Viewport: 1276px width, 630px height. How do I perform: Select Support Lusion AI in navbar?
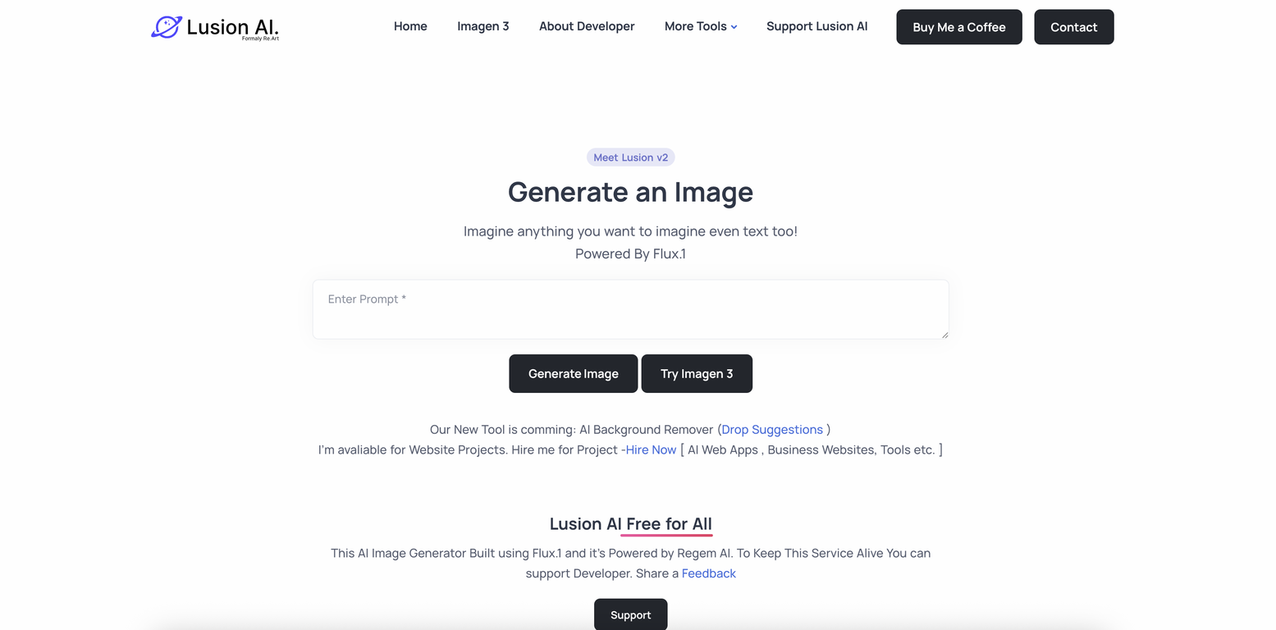816,26
